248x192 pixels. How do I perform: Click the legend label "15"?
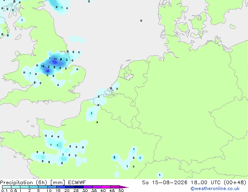58,190
